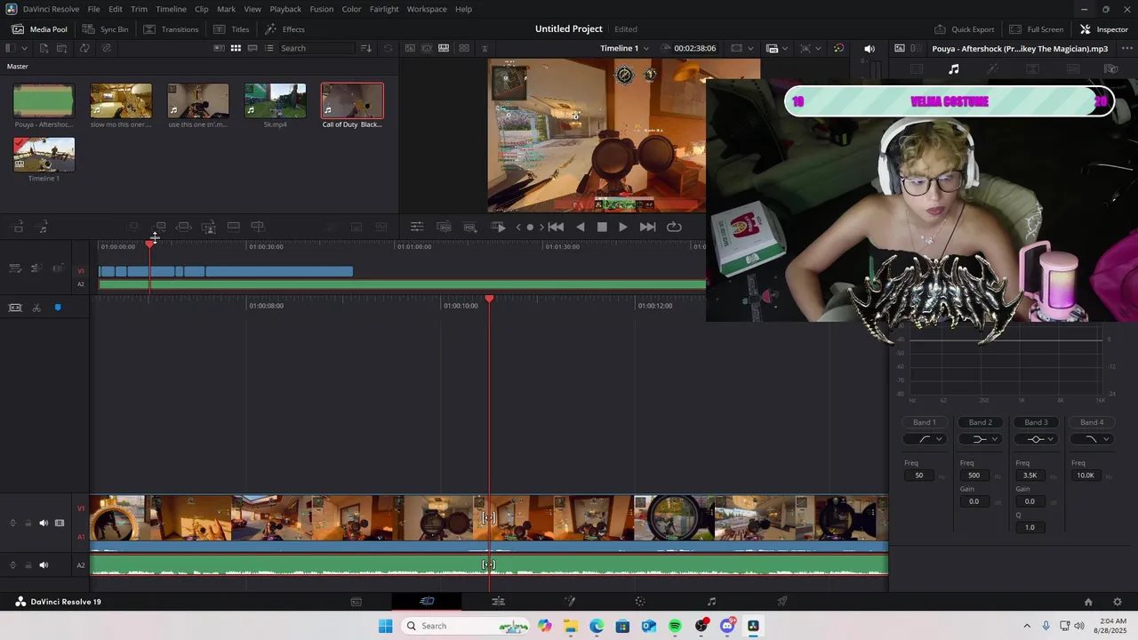Stop playback in the viewer
Screen dimensions: 1138x640
tap(602, 227)
